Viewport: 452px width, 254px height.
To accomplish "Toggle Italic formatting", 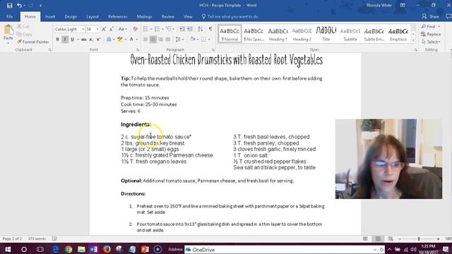I will [65, 40].
